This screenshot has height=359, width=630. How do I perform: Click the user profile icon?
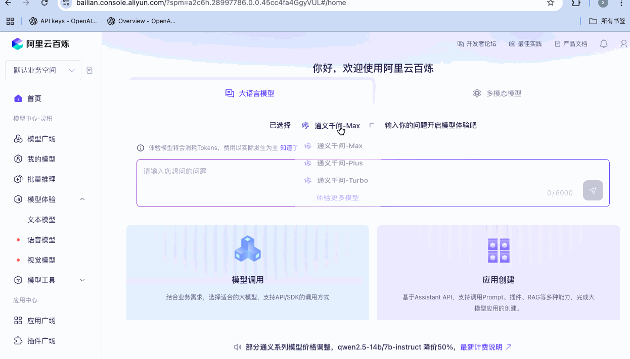click(x=624, y=44)
